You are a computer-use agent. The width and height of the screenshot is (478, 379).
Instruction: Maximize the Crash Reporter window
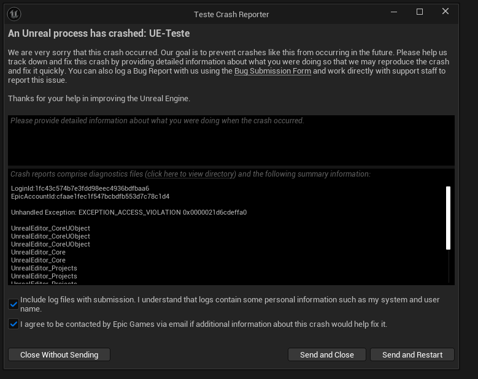420,12
